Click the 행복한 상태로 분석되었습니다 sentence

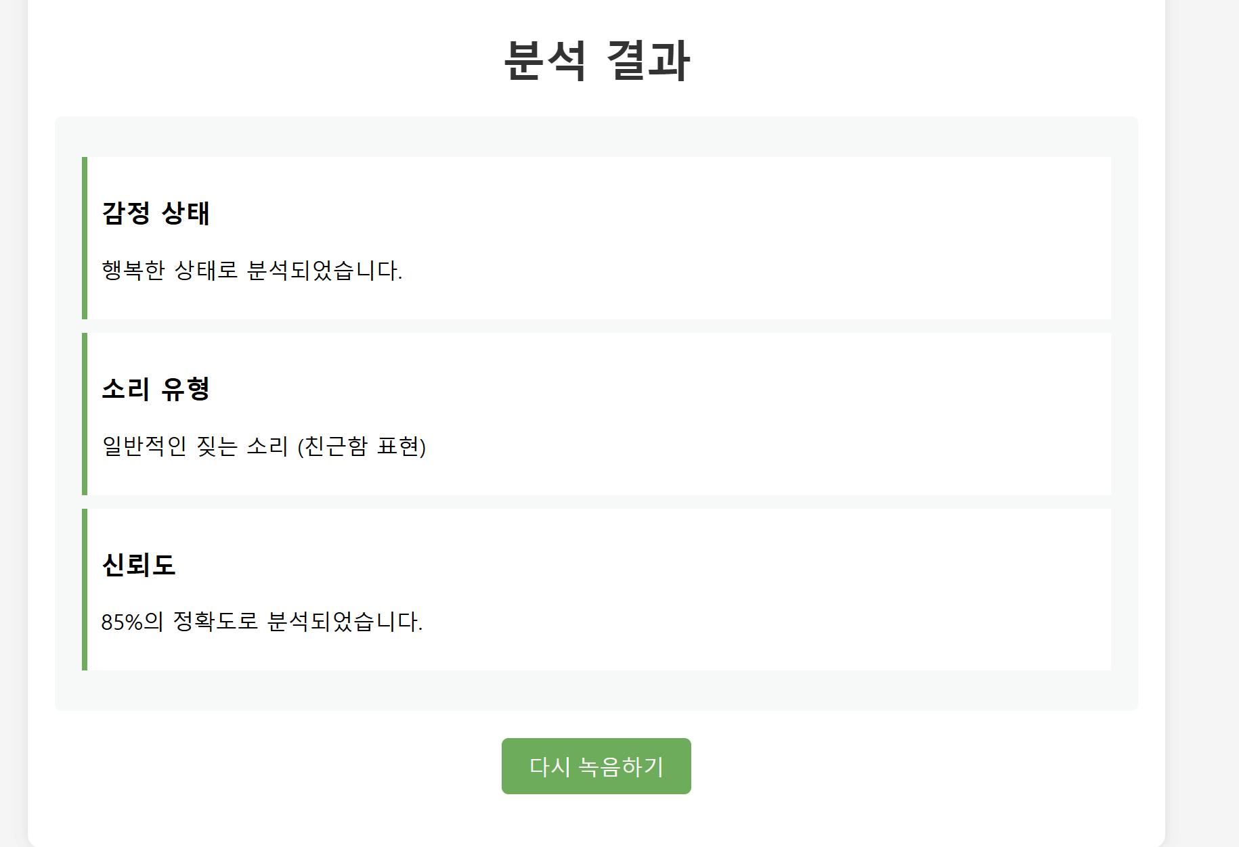click(252, 271)
